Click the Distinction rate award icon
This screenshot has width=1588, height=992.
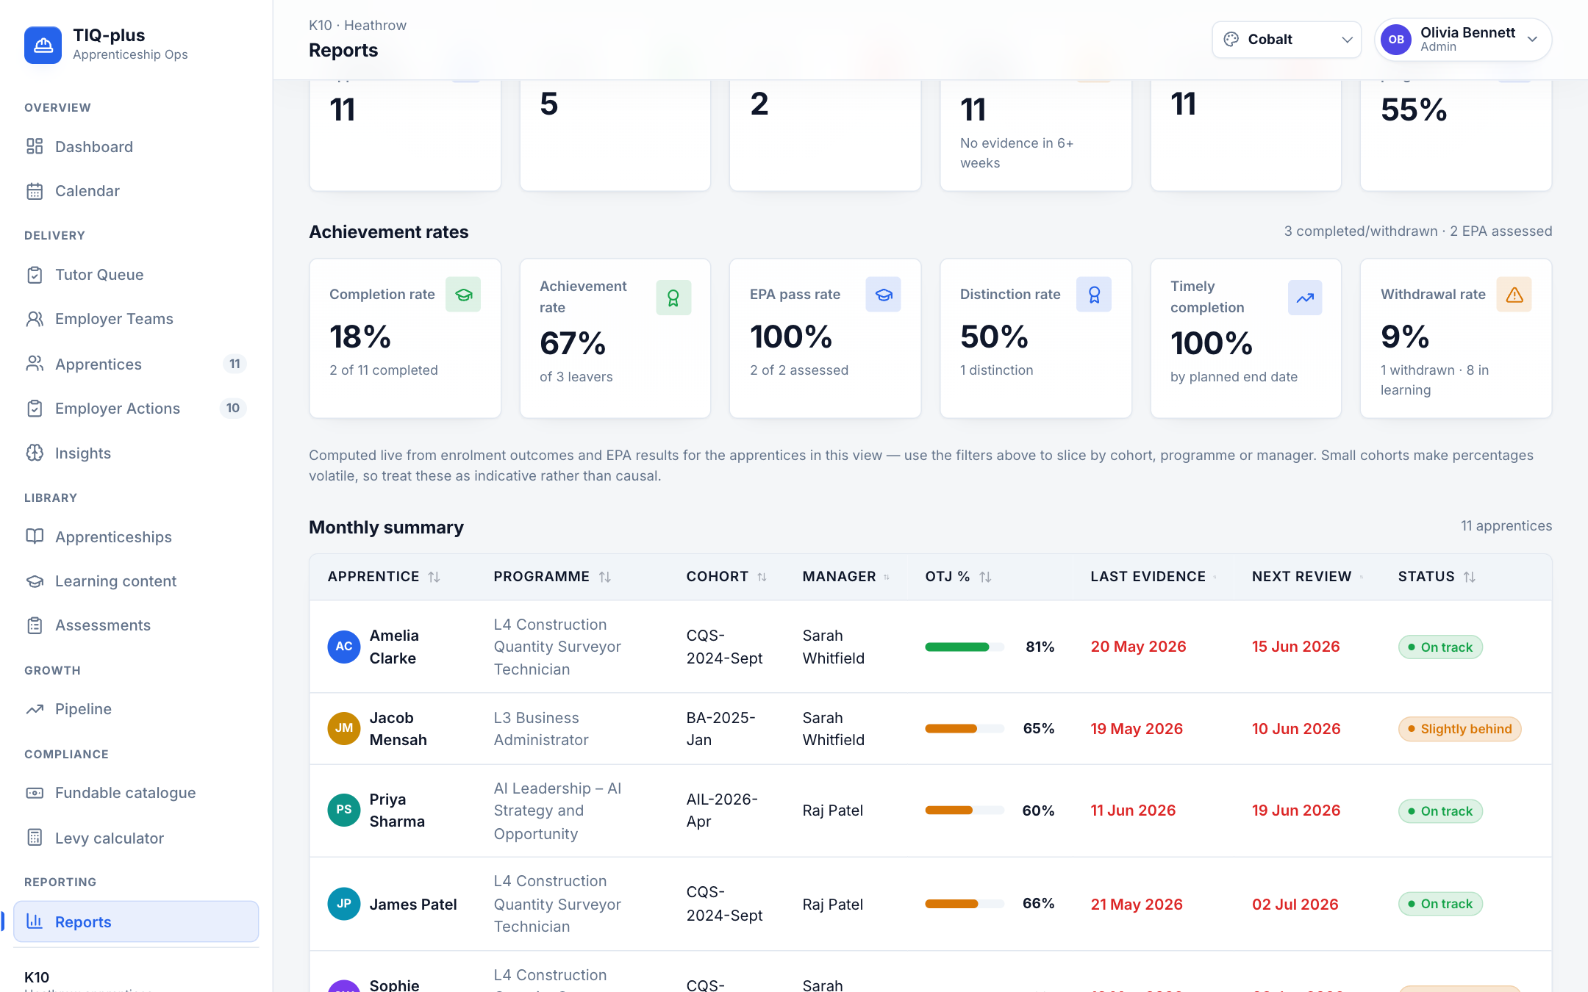pos(1094,295)
